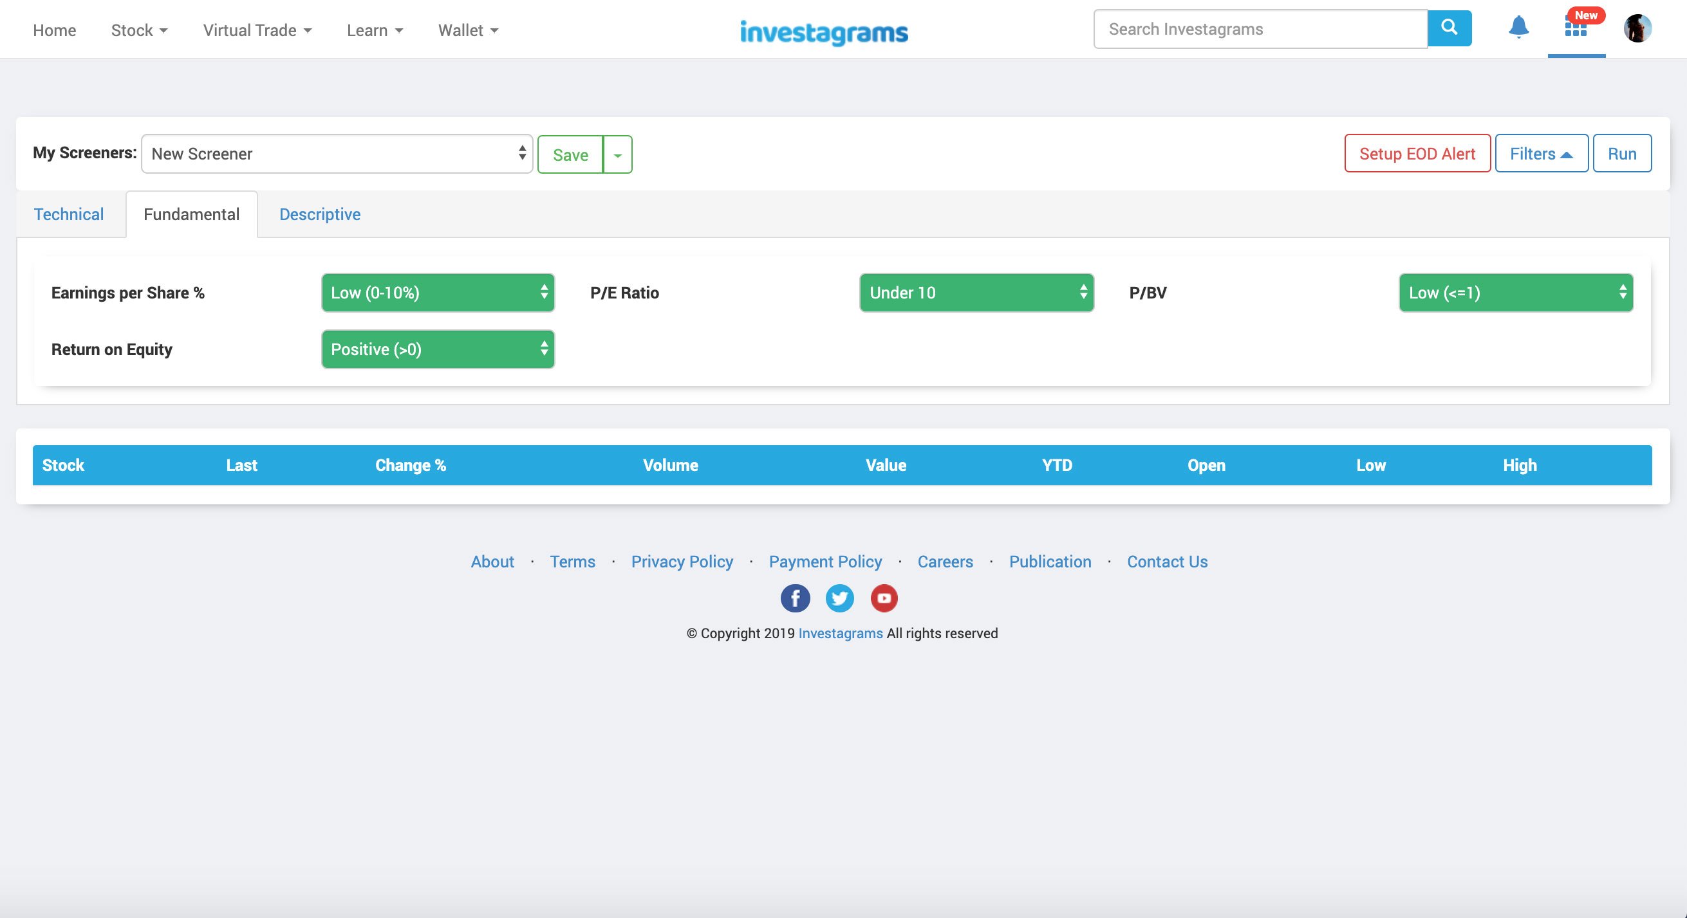Sort by Stock column header
Screen dimensions: 1687x918
[63, 465]
